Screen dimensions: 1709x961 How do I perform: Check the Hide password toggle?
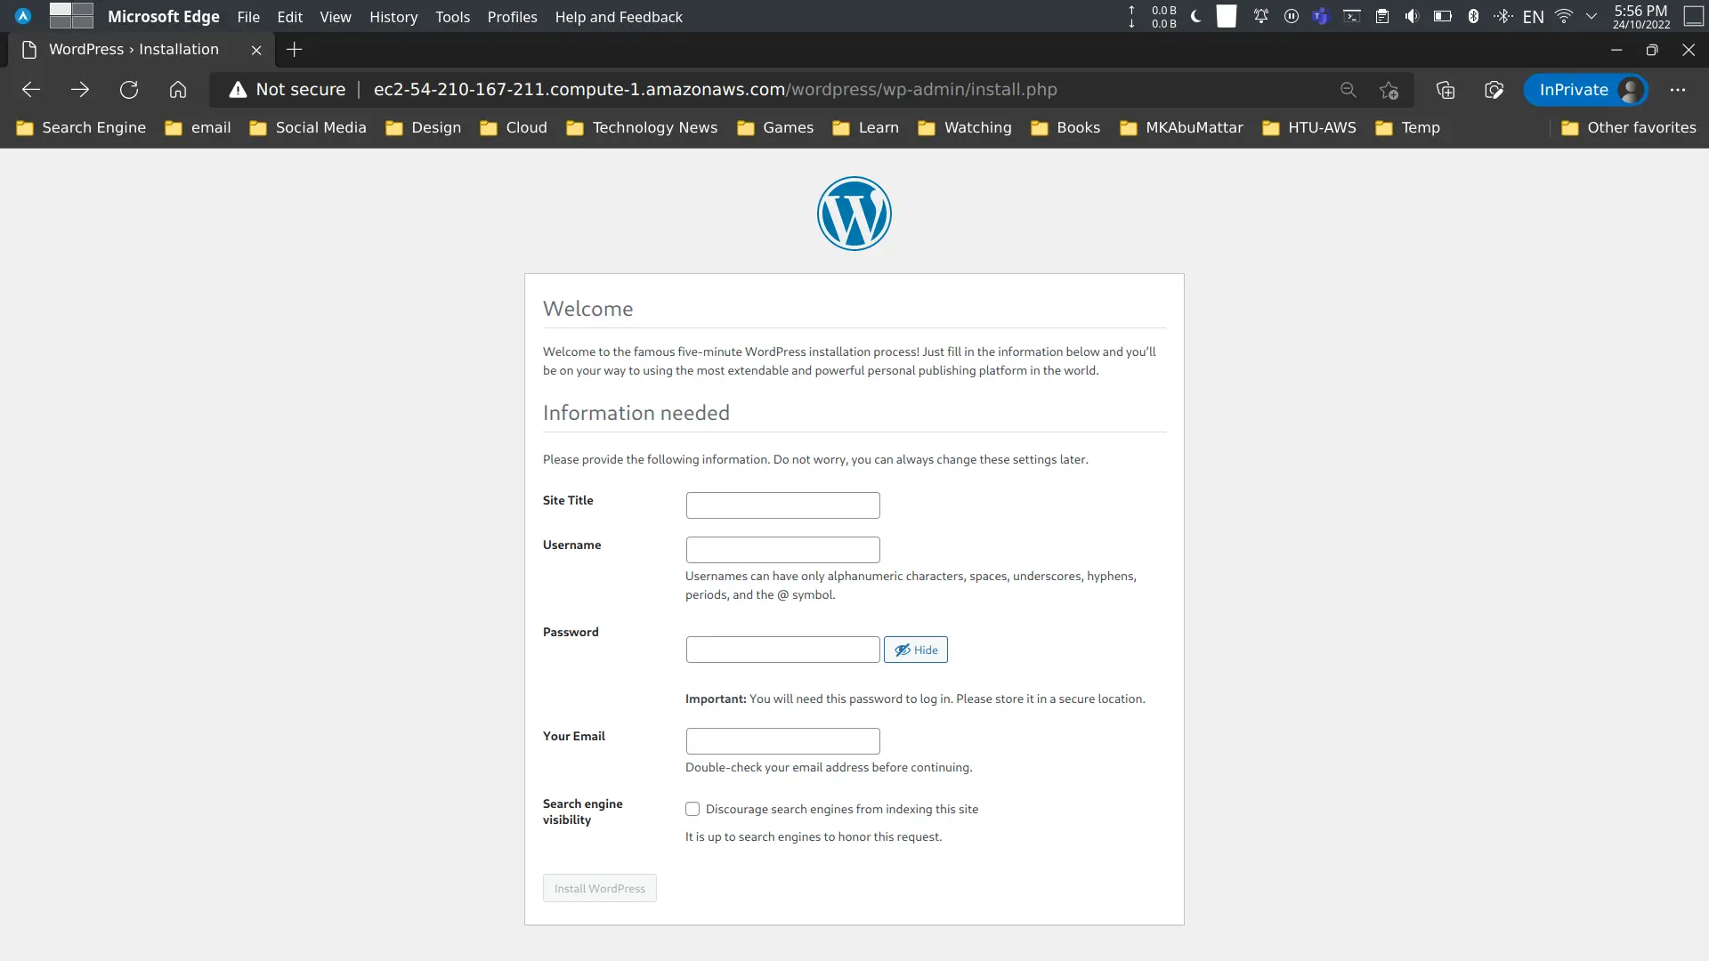coord(916,649)
